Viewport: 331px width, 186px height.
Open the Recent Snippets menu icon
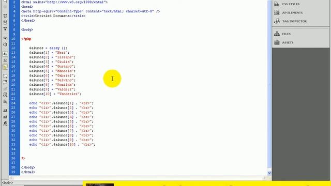(x=5, y=95)
